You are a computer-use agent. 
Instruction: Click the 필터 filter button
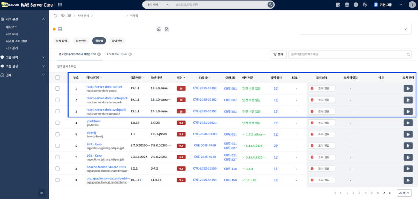tap(278, 54)
